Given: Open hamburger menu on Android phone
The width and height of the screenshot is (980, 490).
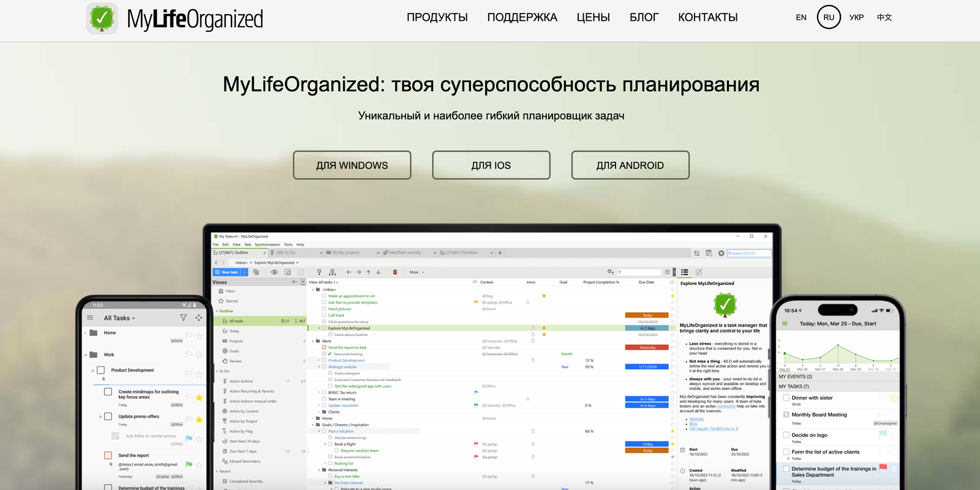Looking at the screenshot, I should pyautogui.click(x=90, y=317).
